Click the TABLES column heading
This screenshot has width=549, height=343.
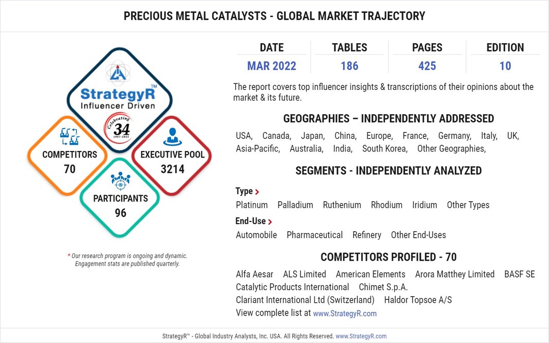tap(350, 48)
